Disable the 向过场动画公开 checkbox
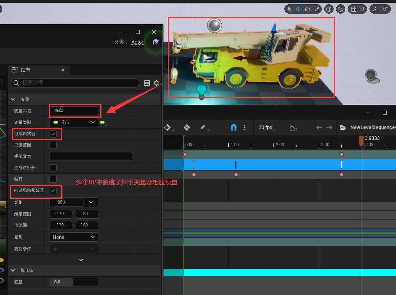396x295 pixels. (x=53, y=191)
